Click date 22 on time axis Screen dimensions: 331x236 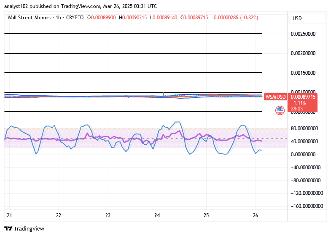[x=59, y=215]
